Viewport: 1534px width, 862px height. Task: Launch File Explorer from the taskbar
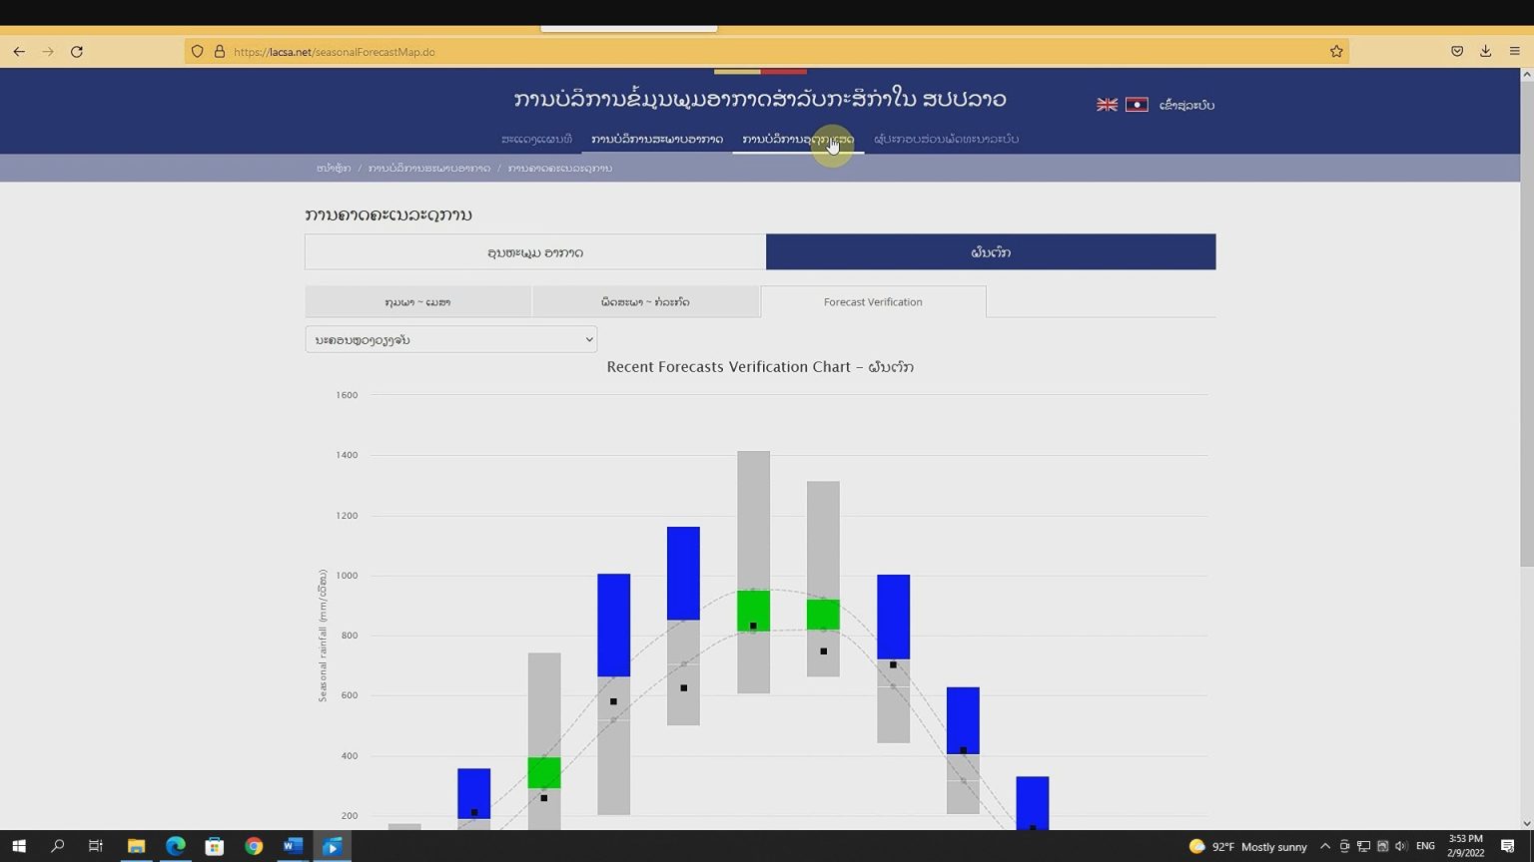pos(136,846)
